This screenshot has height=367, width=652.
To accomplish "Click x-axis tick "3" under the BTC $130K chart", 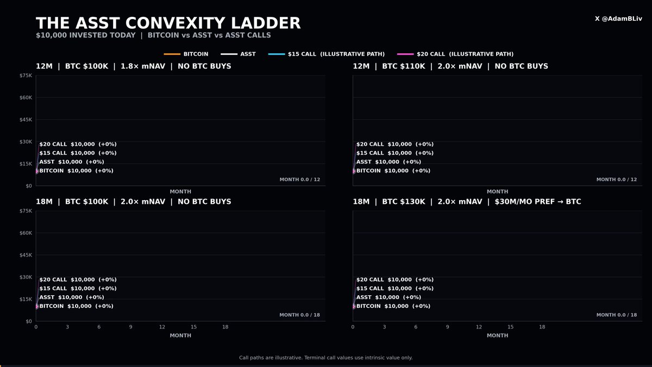I will coord(384,327).
